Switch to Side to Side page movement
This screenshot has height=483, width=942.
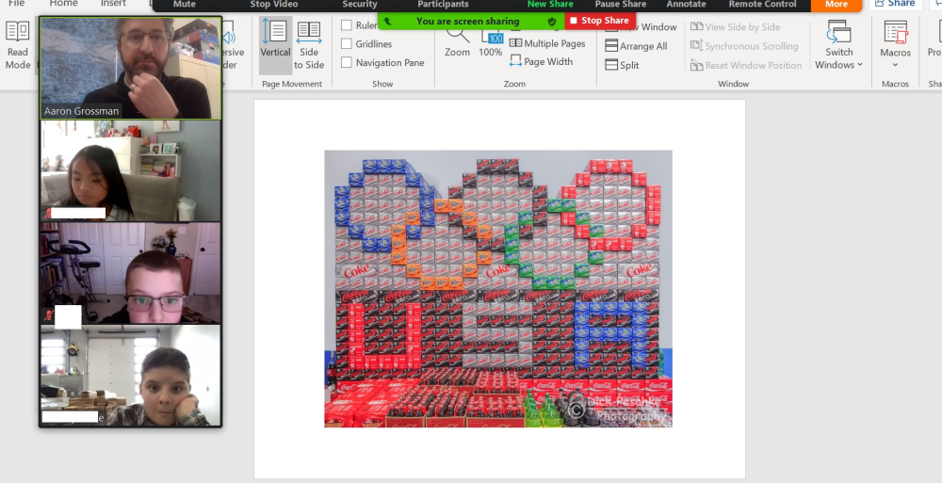pos(308,44)
